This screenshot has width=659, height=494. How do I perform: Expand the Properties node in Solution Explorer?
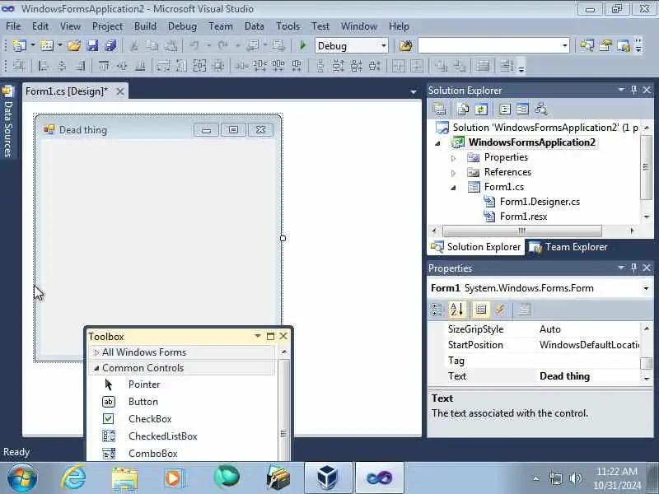pyautogui.click(x=454, y=158)
